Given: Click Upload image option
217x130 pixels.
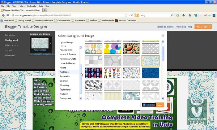Looking at the screenshot, I should tap(66, 43).
